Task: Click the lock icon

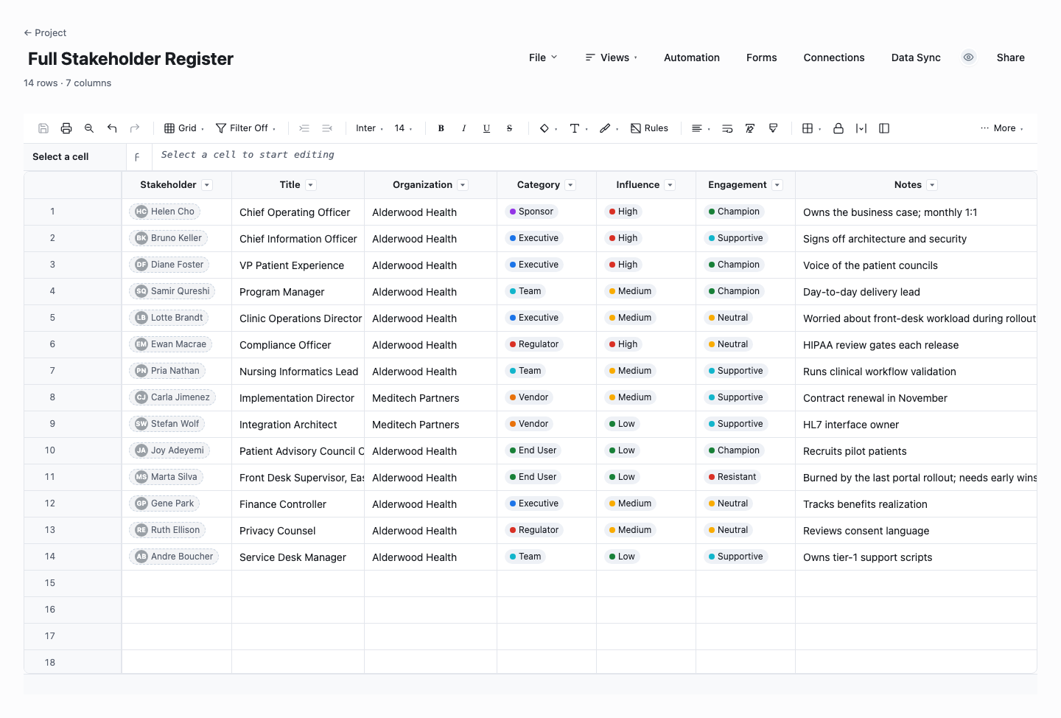Action: (838, 128)
